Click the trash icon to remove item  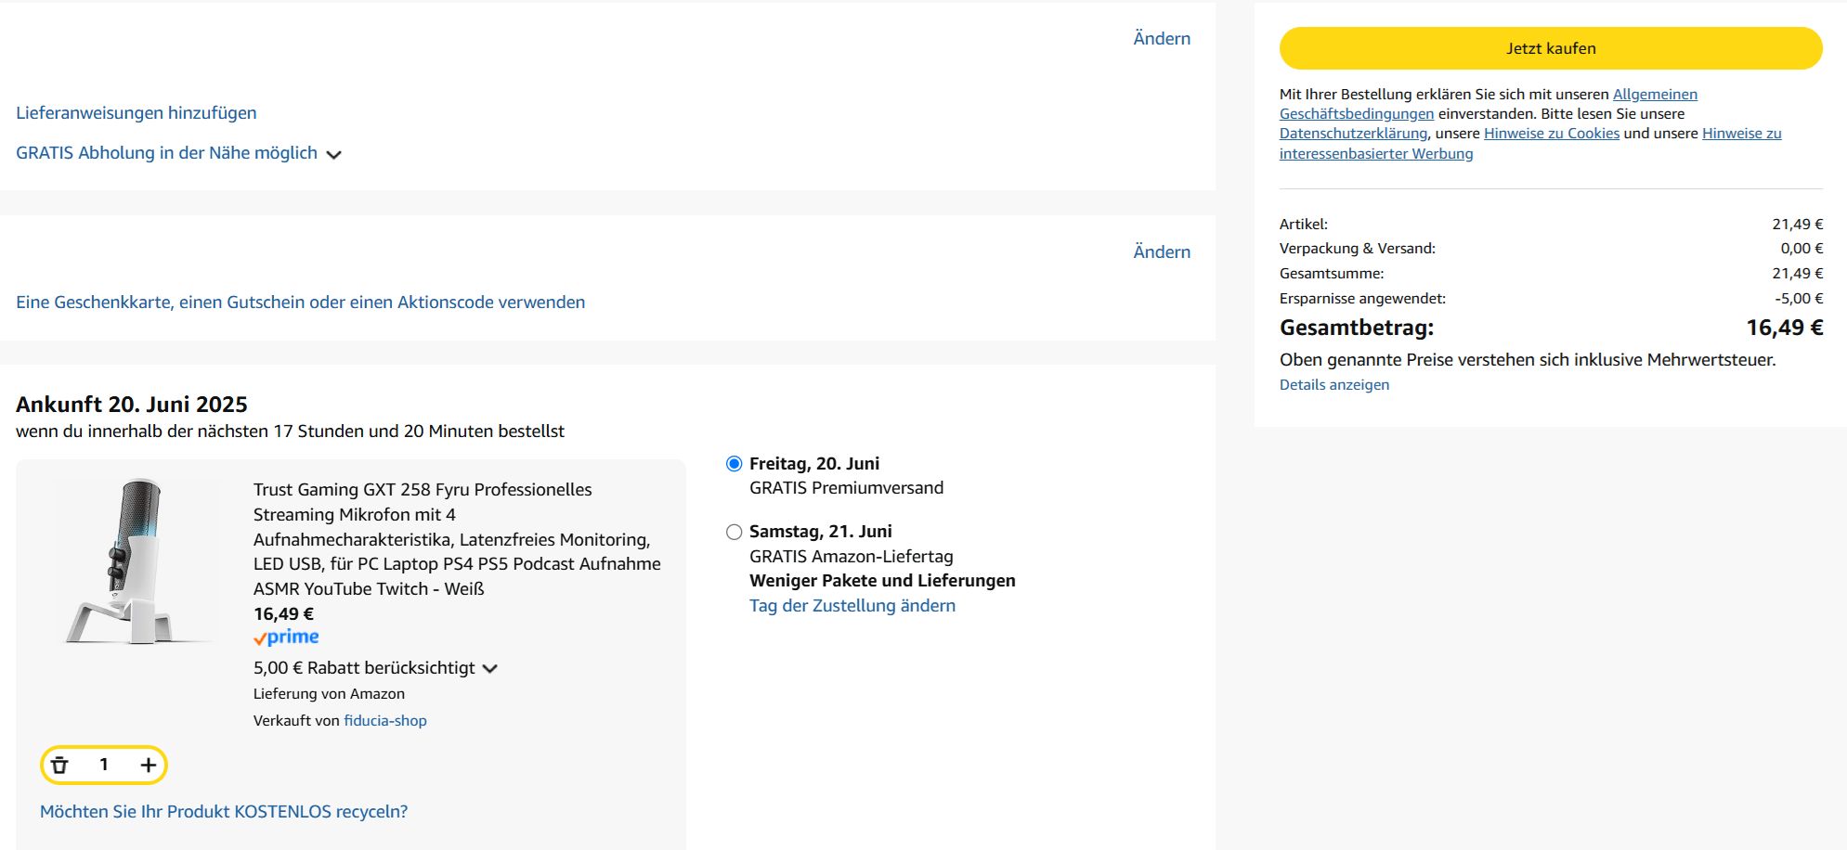[60, 765]
